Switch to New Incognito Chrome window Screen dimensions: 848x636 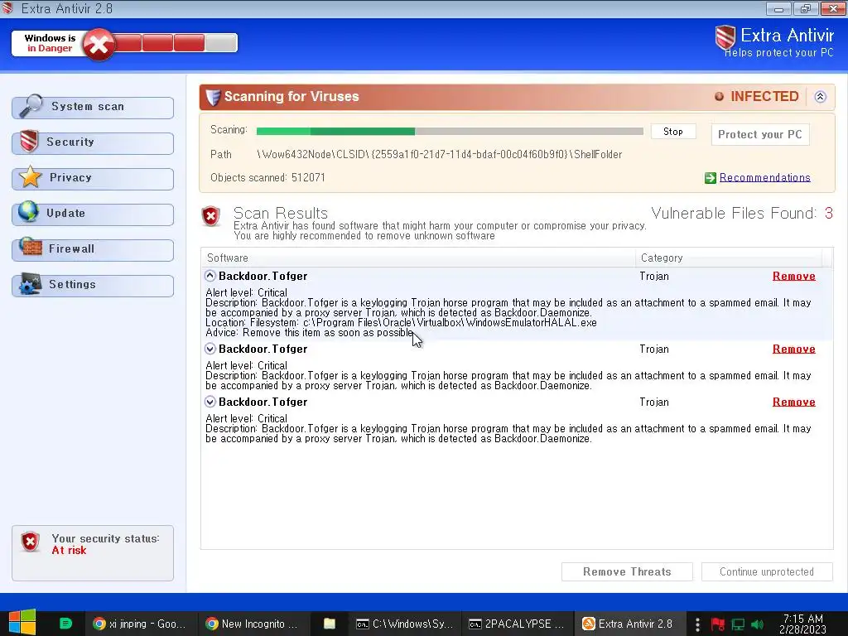[253, 624]
